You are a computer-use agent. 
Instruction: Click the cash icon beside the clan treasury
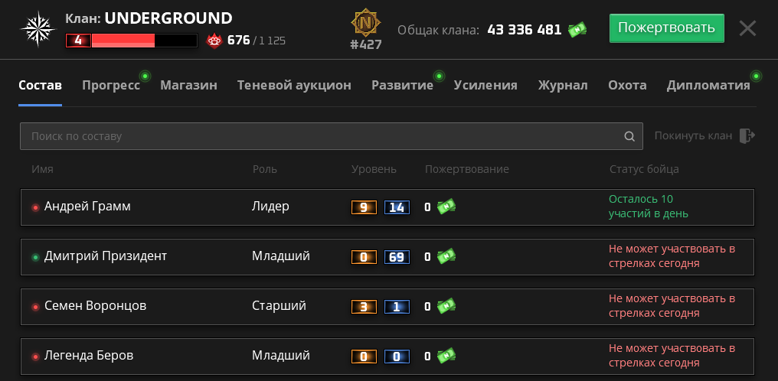coord(577,30)
